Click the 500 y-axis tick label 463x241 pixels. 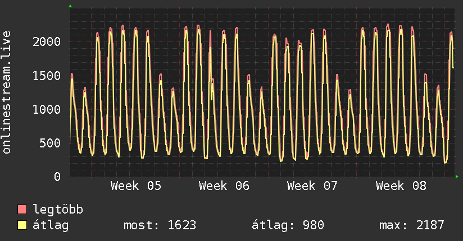click(x=50, y=143)
